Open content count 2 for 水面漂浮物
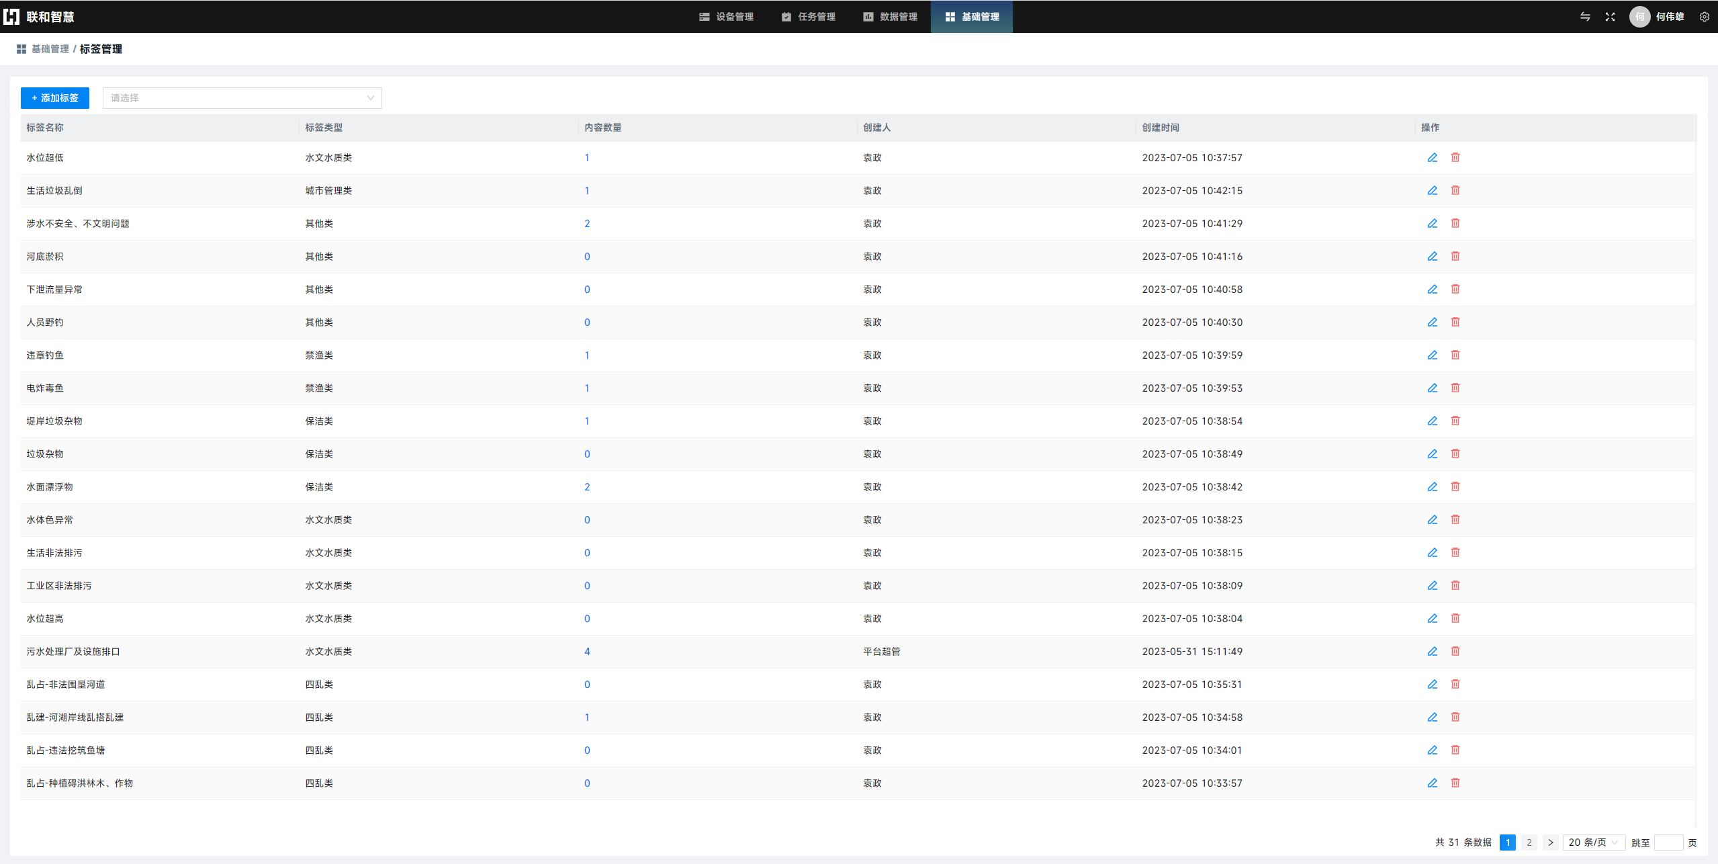Screen dimensions: 1718x864 (x=587, y=487)
